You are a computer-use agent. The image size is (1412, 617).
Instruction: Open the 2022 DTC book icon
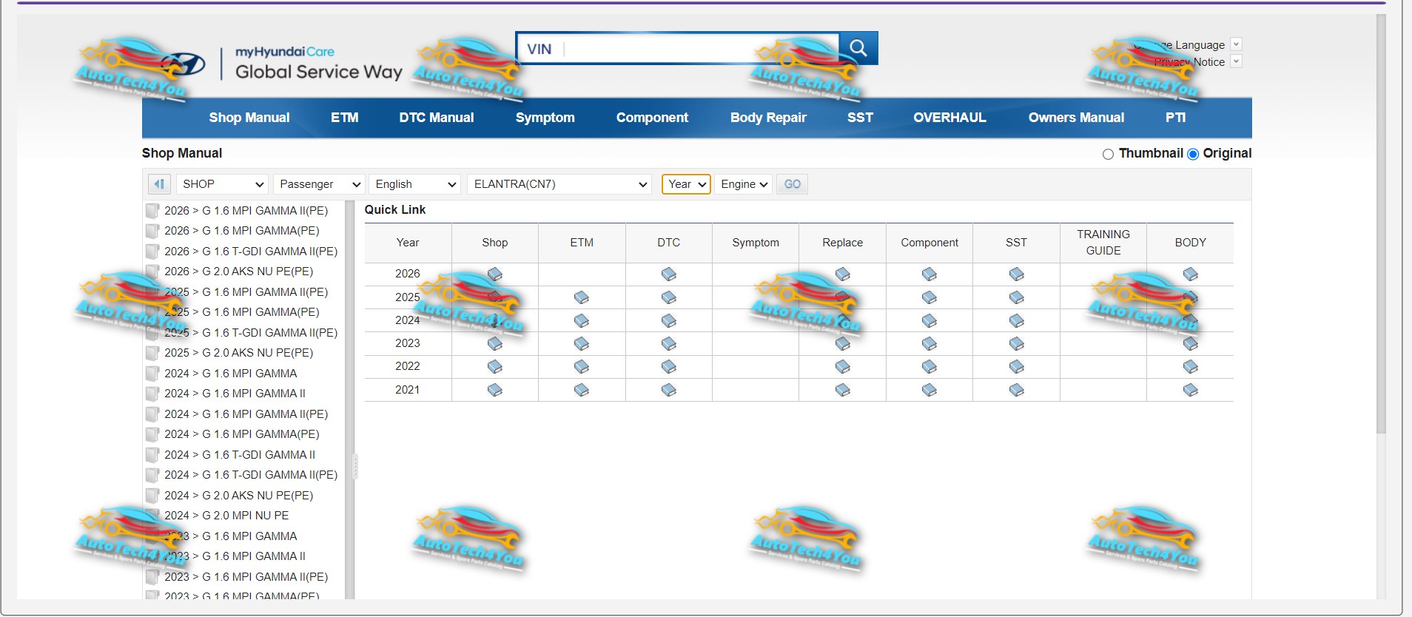pos(668,367)
